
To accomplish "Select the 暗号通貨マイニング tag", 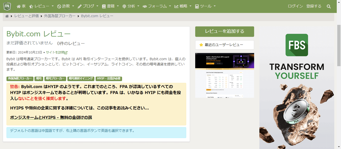I will (x=81, y=79).
